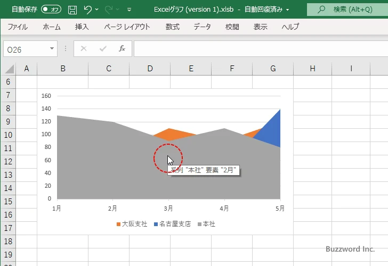388x266 pixels.
Task: Click the 大阪支社 legend label
Action: pyautogui.click(x=134, y=224)
